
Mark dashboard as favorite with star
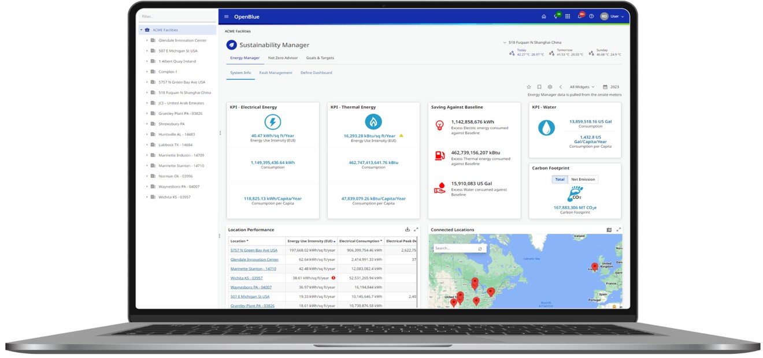click(528, 87)
